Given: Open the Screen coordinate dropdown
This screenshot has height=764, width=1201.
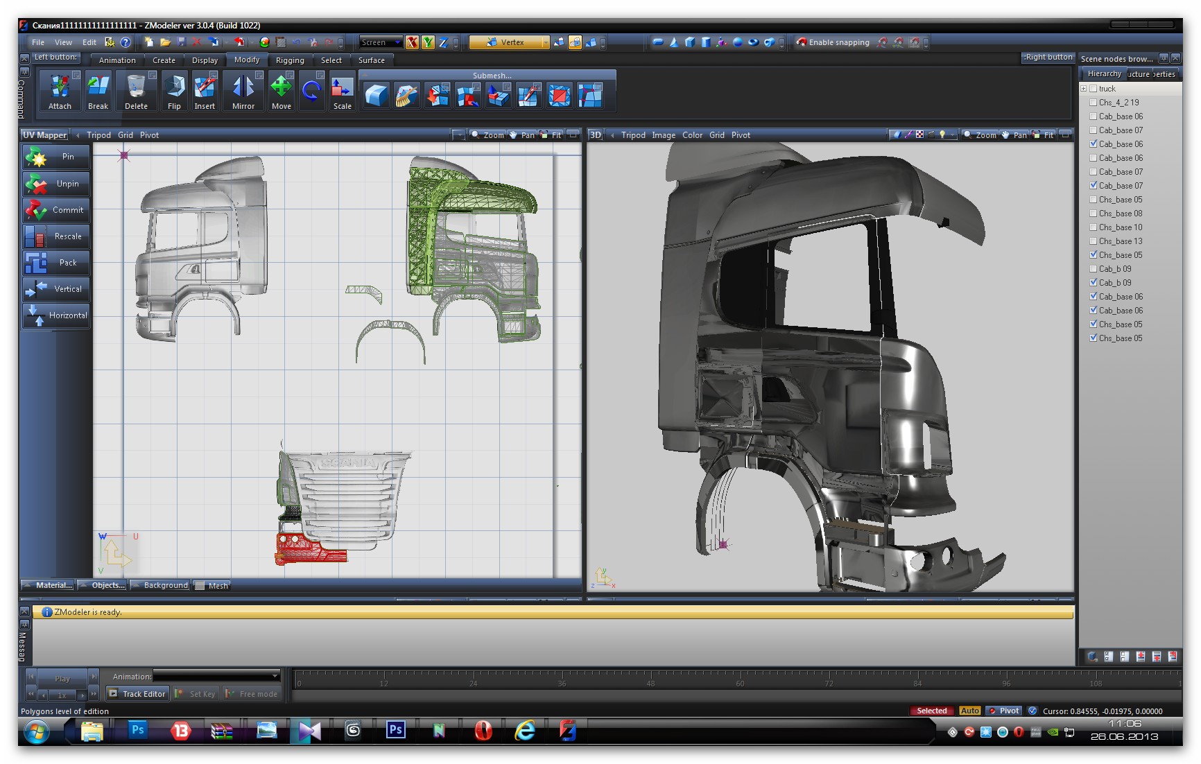Looking at the screenshot, I should [381, 42].
